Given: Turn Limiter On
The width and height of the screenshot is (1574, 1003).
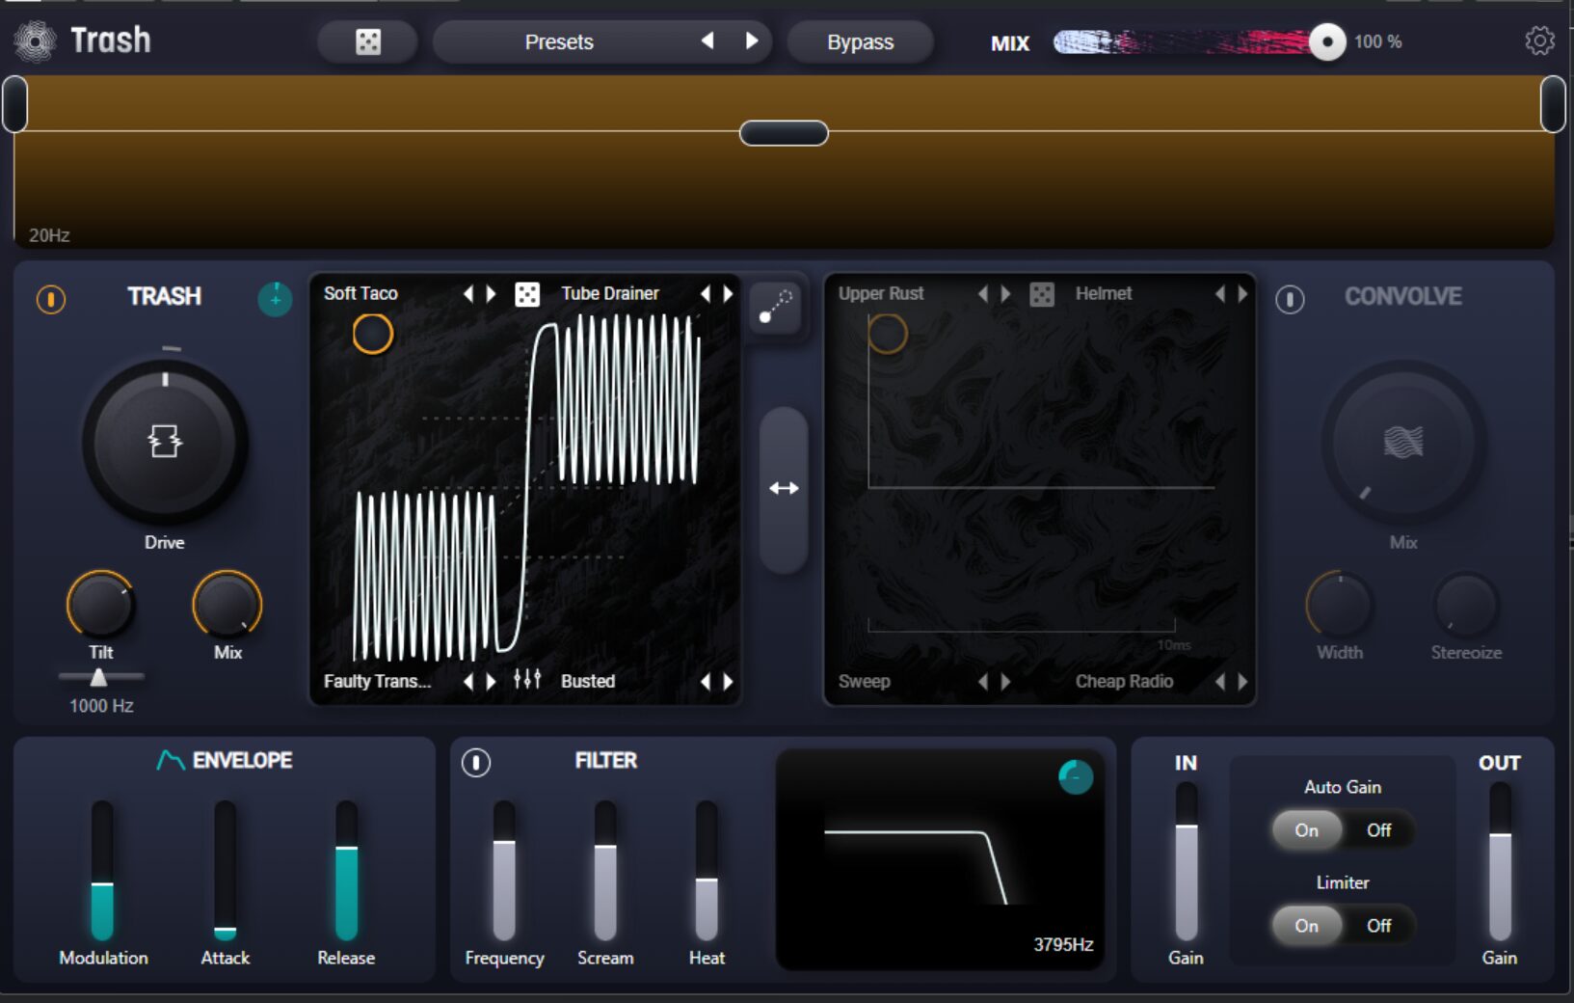Looking at the screenshot, I should click(x=1307, y=926).
